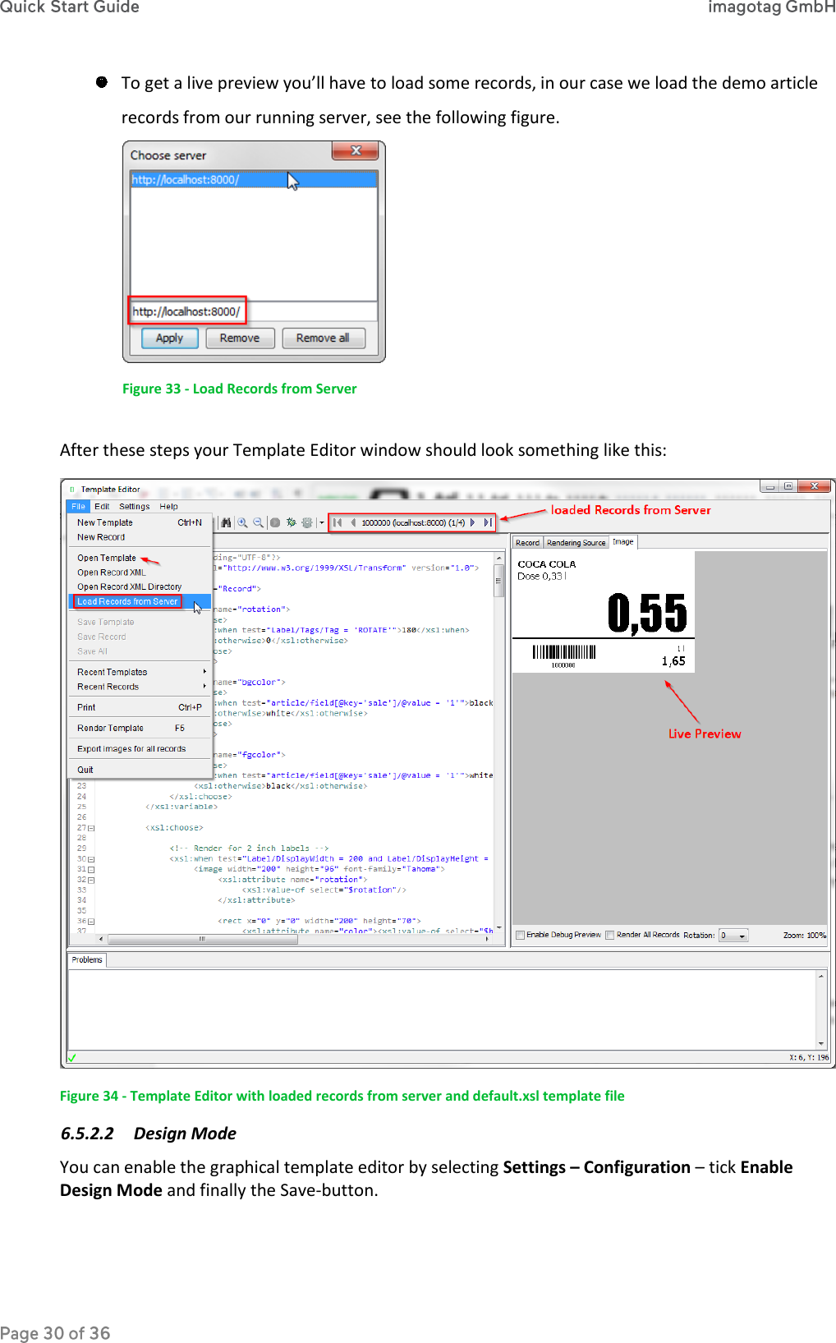
Task: Click the live preview label image
Action: click(604, 612)
